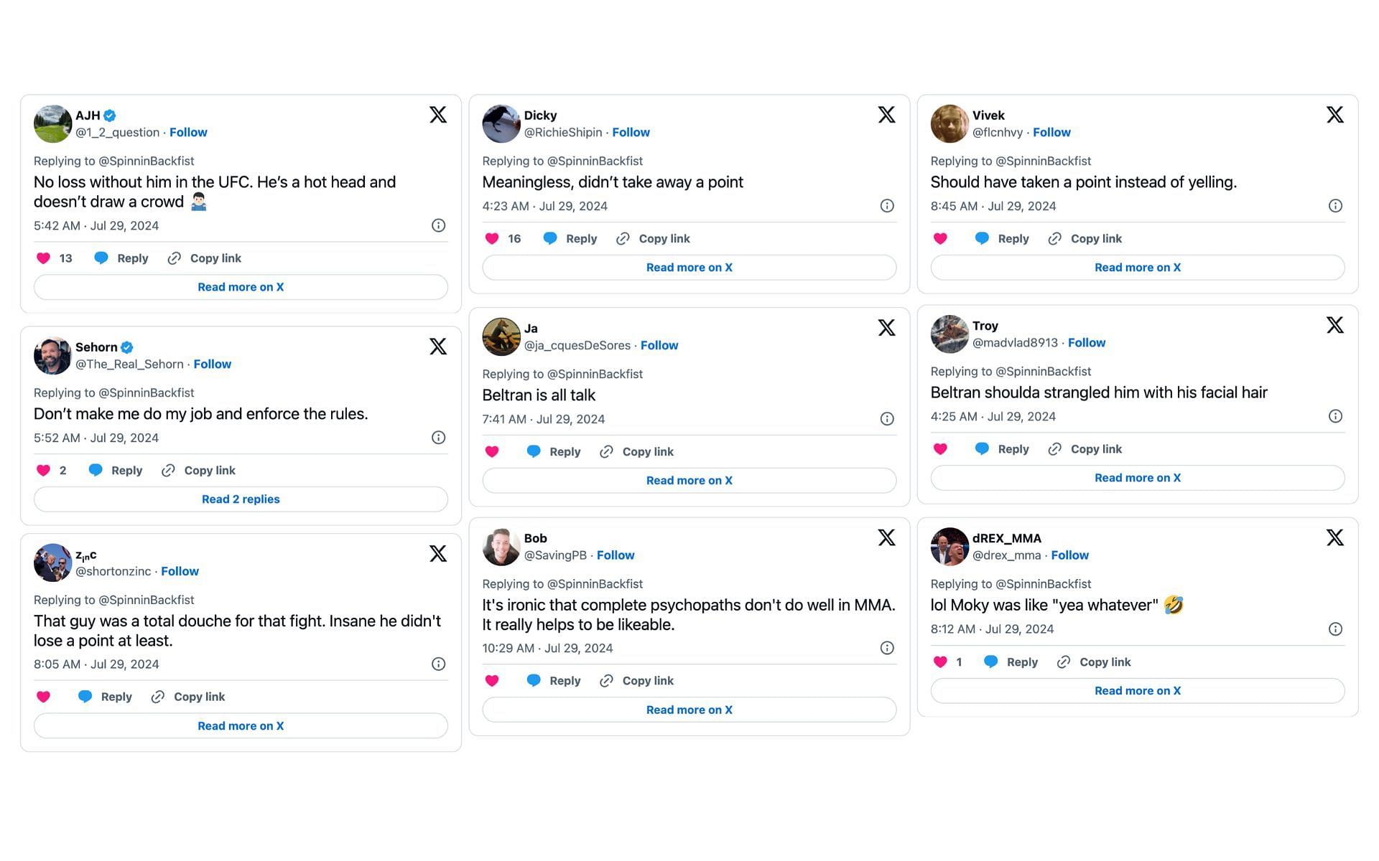Like dREX_MMA's tweet heart icon
This screenshot has width=1379, height=861.
pyautogui.click(x=940, y=662)
